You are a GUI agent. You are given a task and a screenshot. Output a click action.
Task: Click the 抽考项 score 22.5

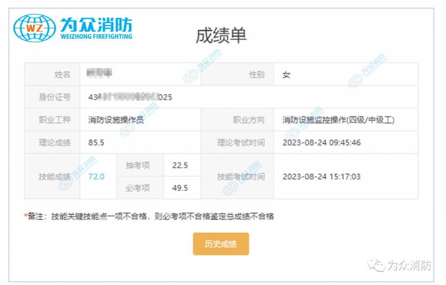pos(180,165)
